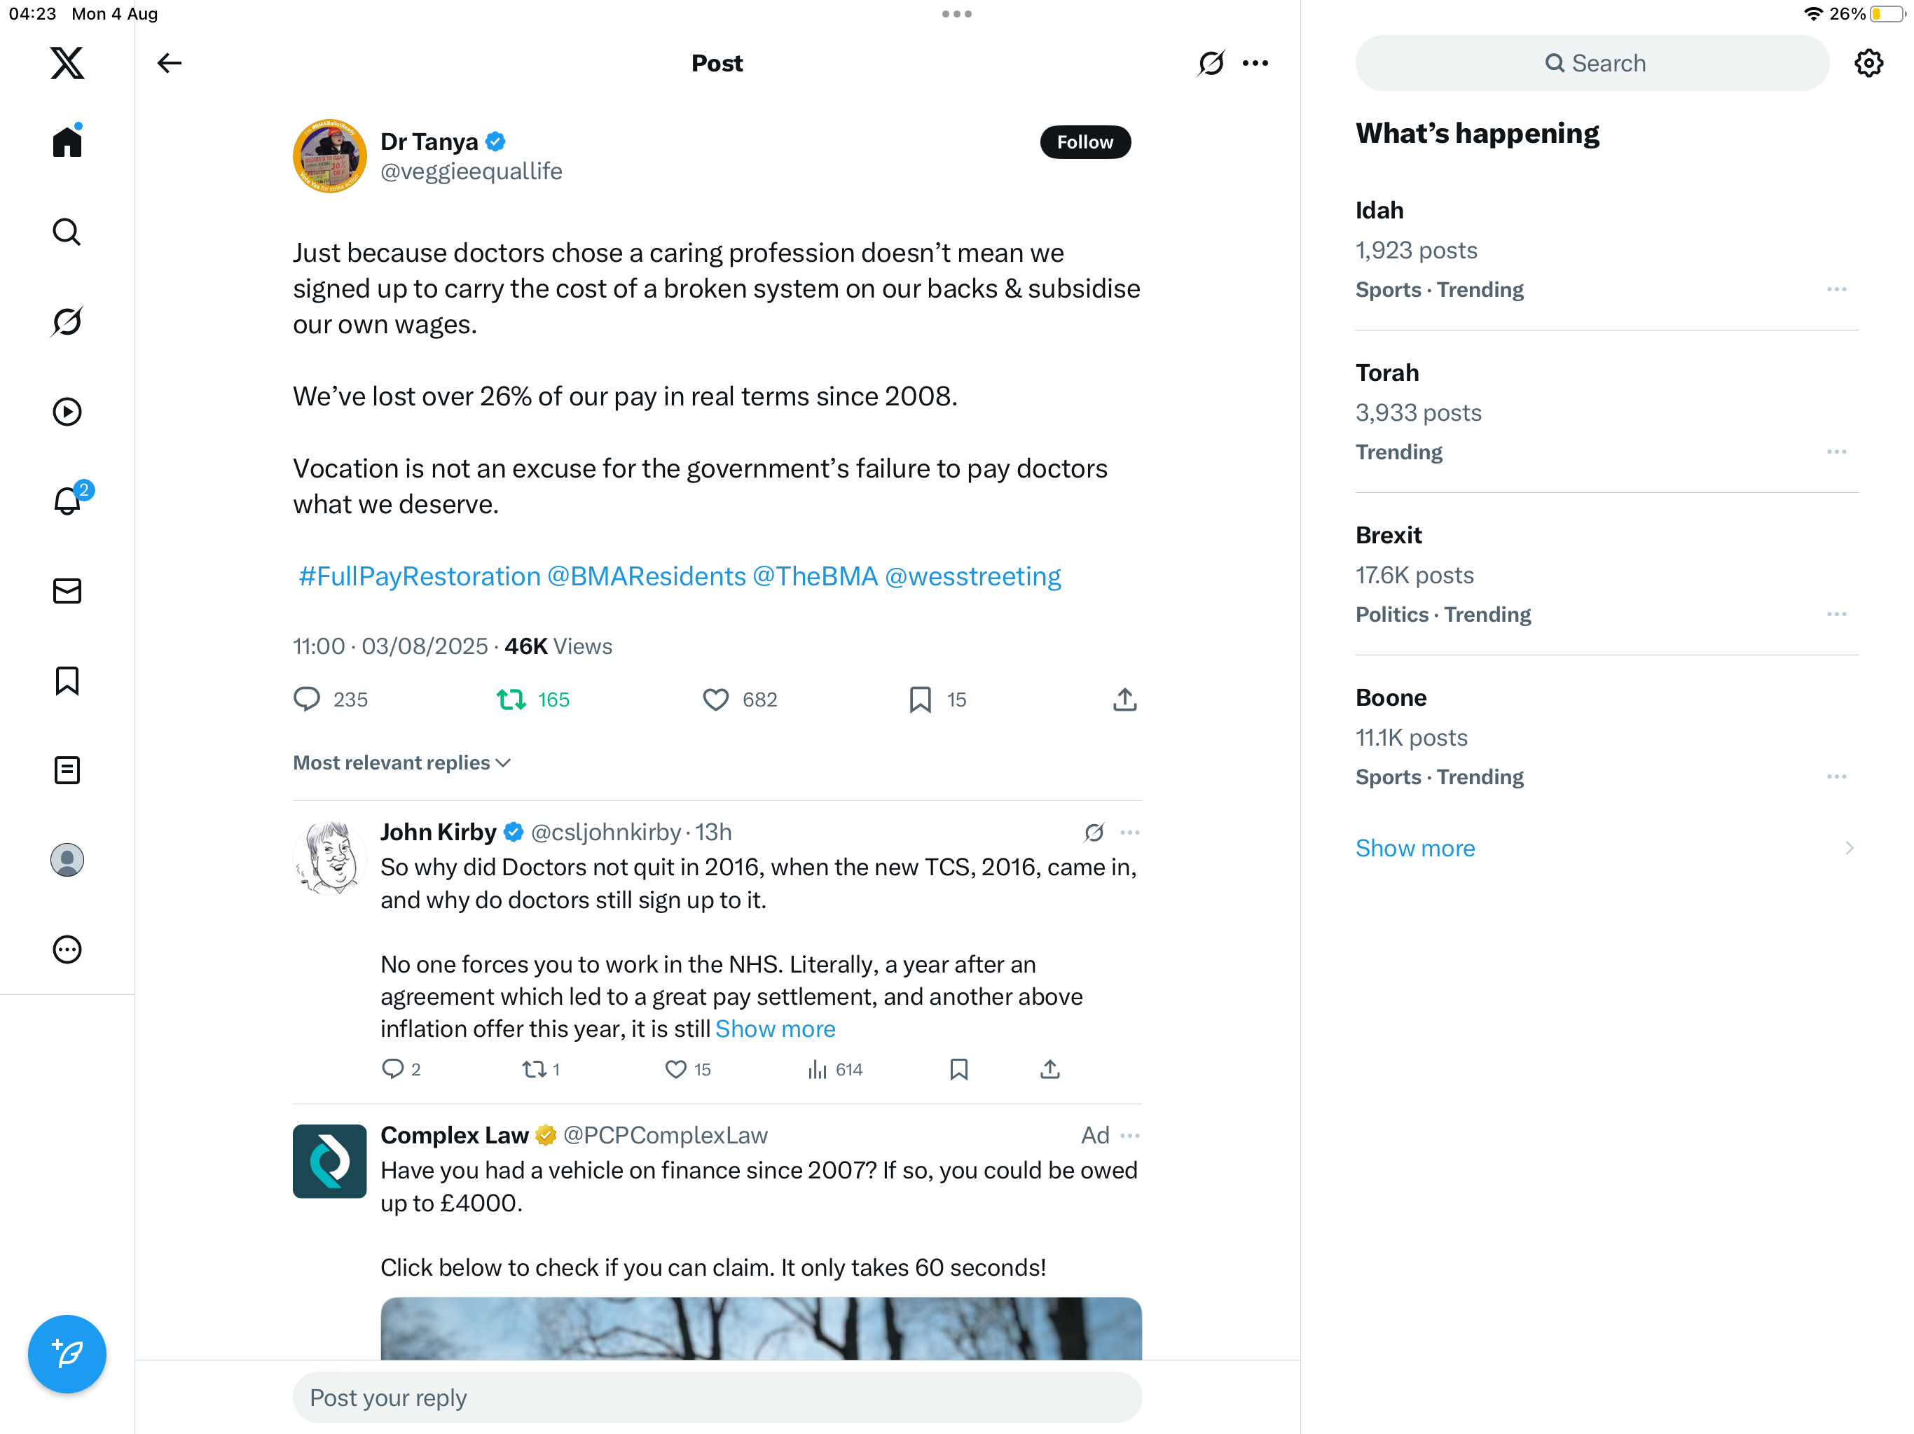
Task: Open search settings gear
Action: point(1868,63)
